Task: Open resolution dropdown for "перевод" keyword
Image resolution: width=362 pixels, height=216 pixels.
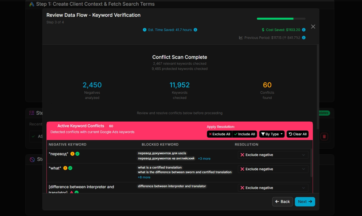Action: point(273,155)
